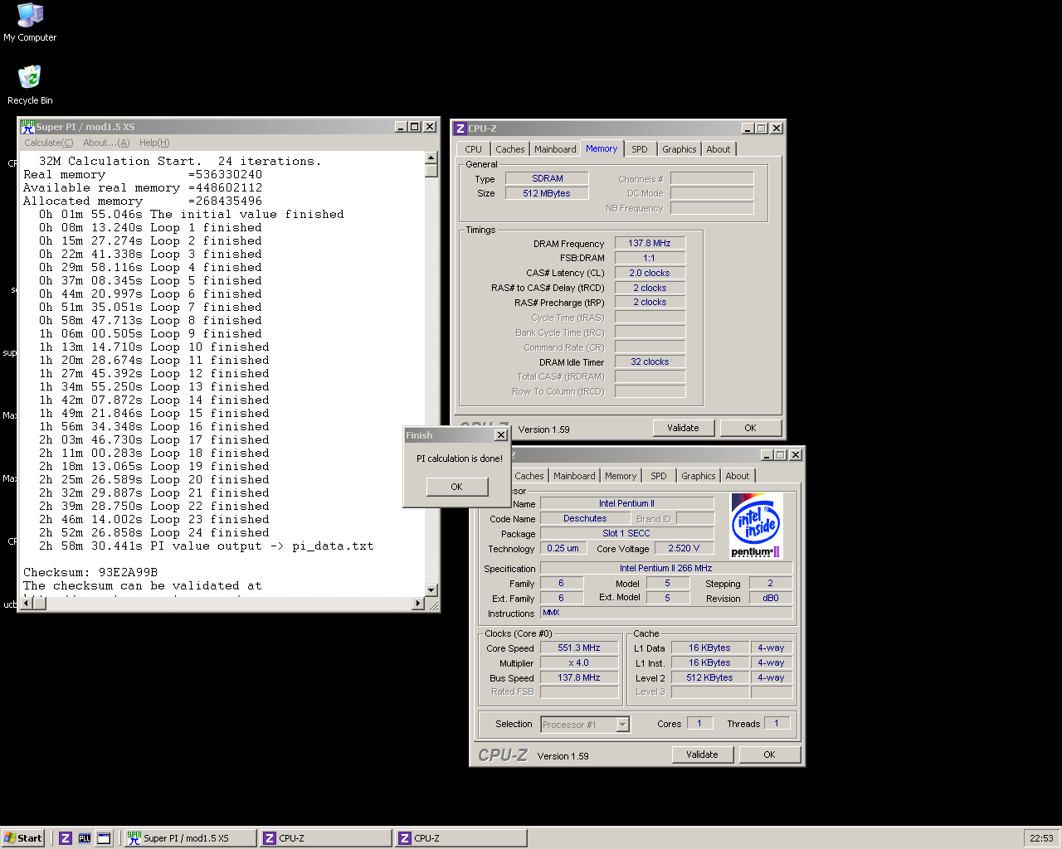
Task: Click Revision value dB0
Action: point(771,598)
